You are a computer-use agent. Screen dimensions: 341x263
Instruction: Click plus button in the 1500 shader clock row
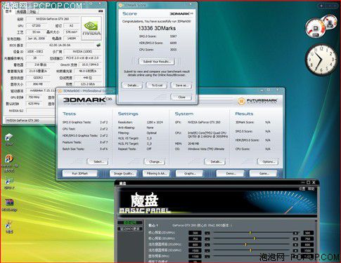tap(296, 250)
